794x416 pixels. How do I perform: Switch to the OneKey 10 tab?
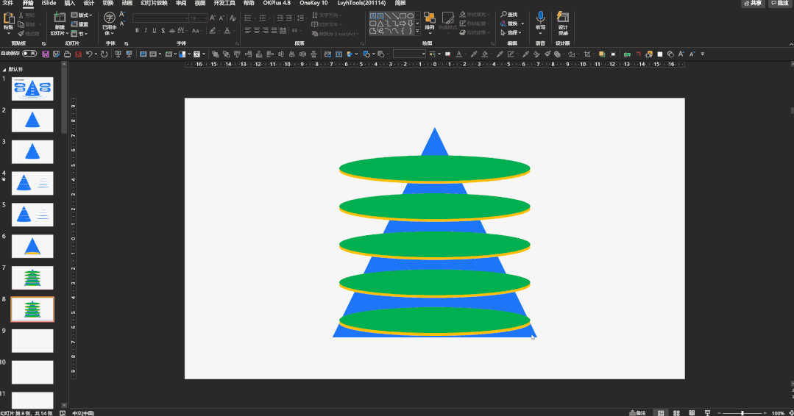click(313, 4)
